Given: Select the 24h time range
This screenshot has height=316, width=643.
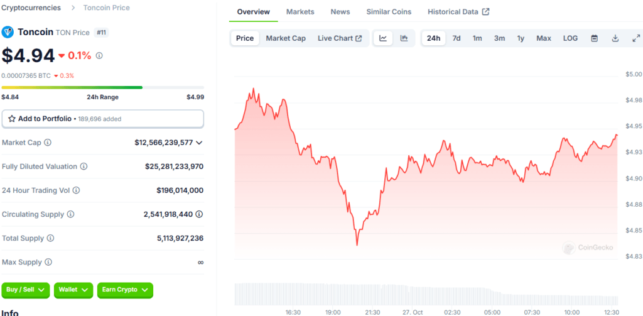Looking at the screenshot, I should pyautogui.click(x=433, y=38).
